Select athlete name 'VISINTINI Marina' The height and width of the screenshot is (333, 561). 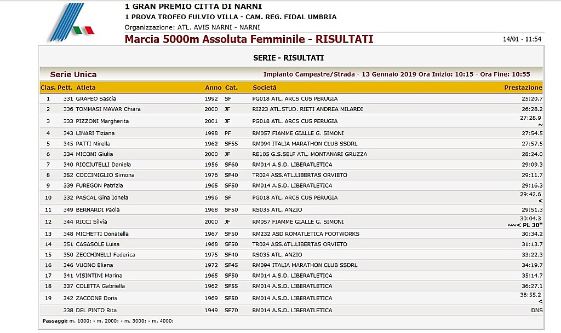pos(99,276)
